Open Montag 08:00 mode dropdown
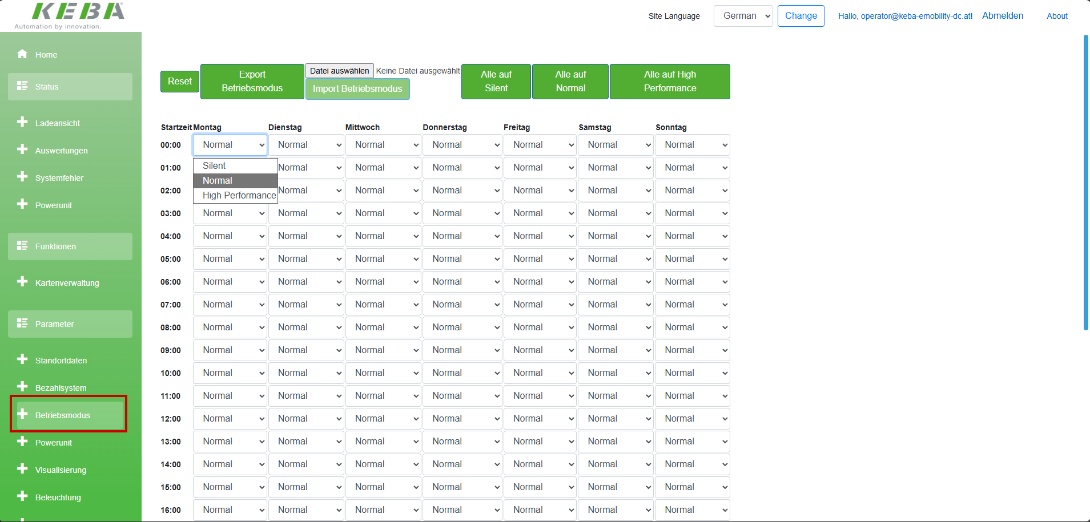 coord(230,327)
